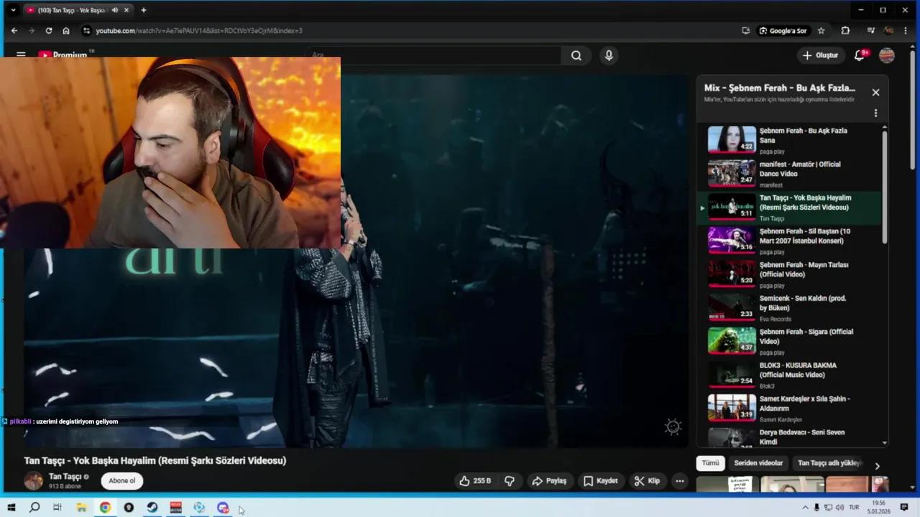Open the YouTube hamburger menu

21,55
